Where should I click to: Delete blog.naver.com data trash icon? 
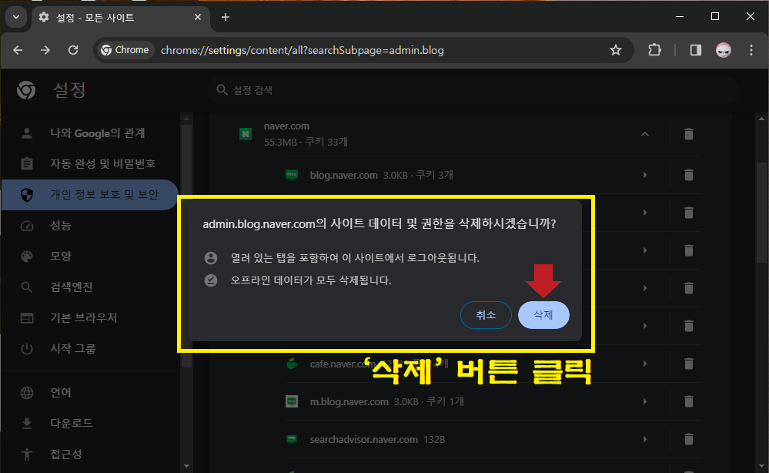click(689, 175)
